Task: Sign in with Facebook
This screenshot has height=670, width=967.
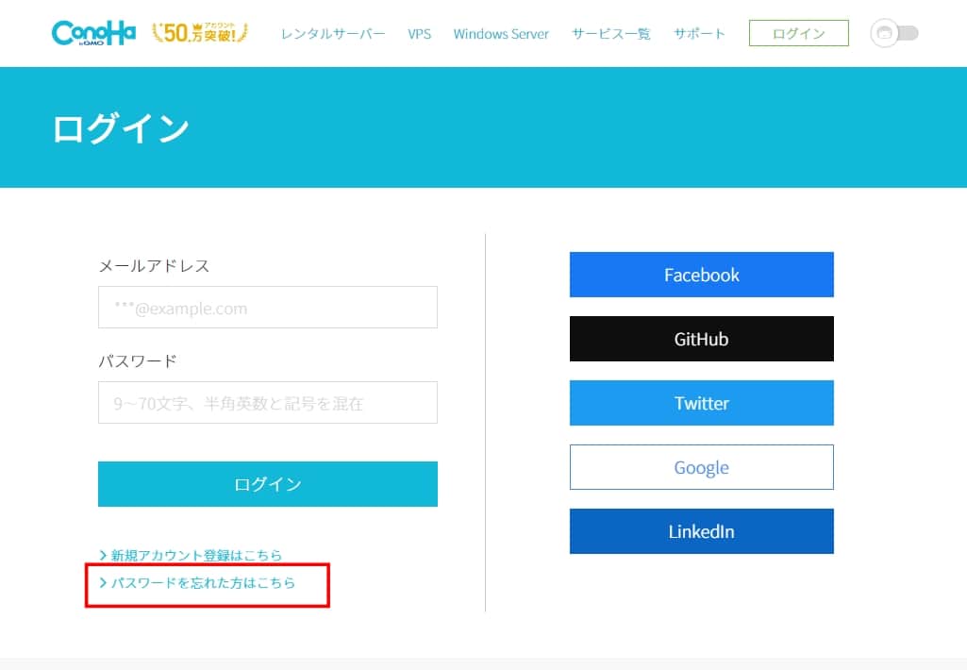Action: click(702, 275)
